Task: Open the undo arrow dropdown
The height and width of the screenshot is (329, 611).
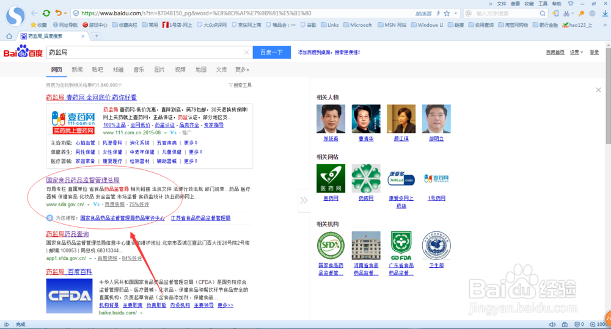Action: click(65, 13)
